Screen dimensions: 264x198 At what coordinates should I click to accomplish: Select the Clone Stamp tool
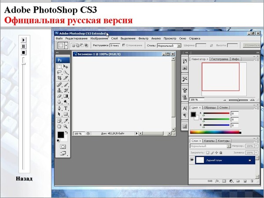(x=59, y=90)
